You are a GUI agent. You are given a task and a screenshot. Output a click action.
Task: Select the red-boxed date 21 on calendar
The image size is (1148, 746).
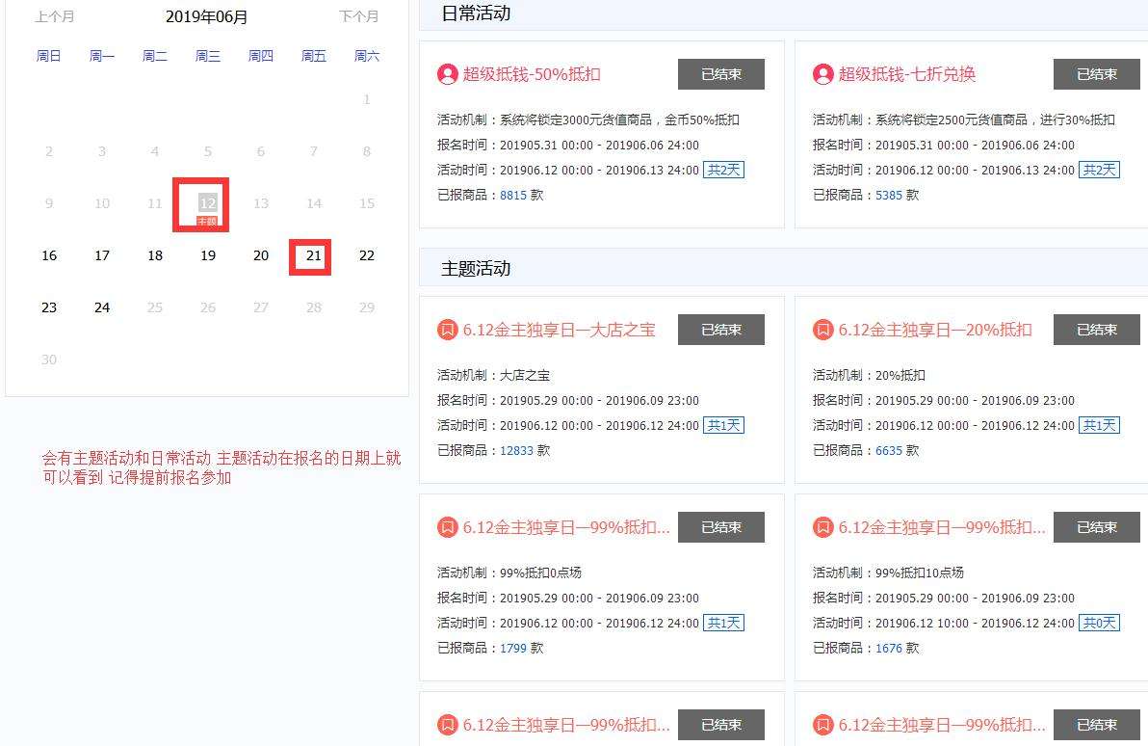click(309, 255)
